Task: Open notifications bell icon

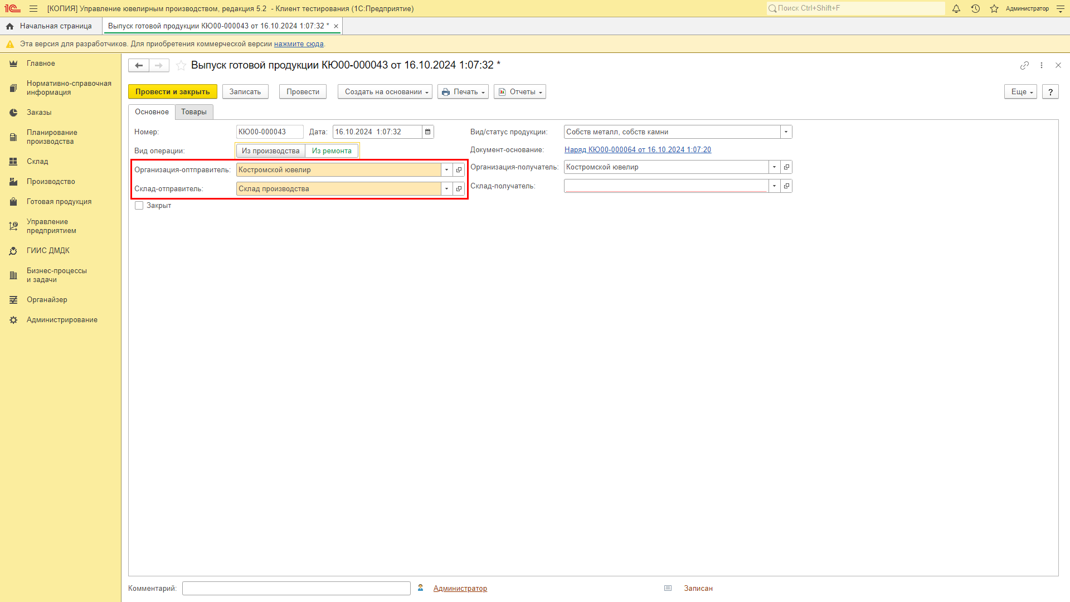Action: 956,8
